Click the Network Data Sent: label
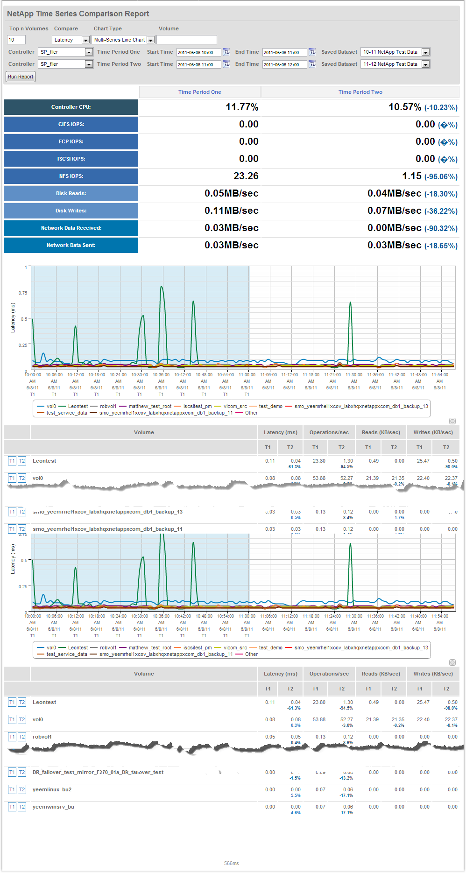466x873 pixels. tap(71, 246)
